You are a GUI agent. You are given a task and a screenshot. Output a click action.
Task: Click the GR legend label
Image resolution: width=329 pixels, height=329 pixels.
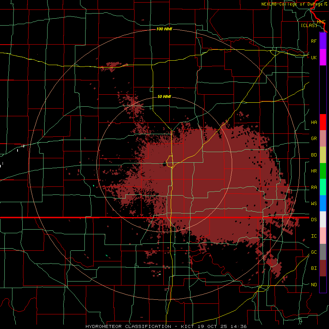pyautogui.click(x=314, y=139)
